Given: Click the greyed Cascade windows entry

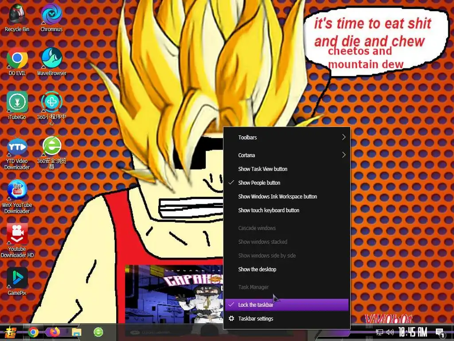Looking at the screenshot, I should pos(287,228).
